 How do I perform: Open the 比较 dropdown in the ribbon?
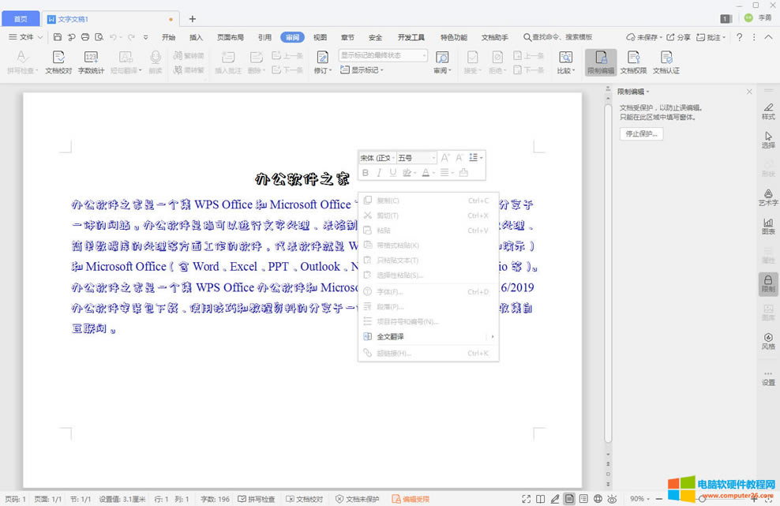pos(565,62)
